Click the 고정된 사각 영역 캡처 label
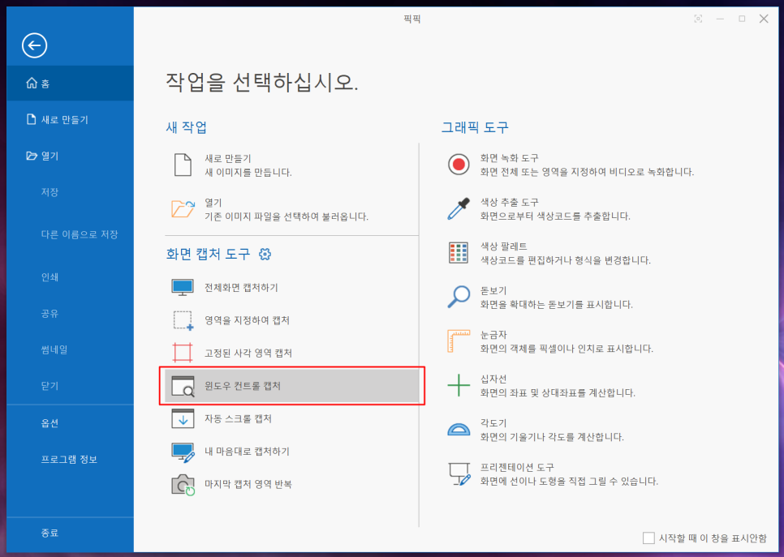The image size is (784, 557). coord(248,353)
